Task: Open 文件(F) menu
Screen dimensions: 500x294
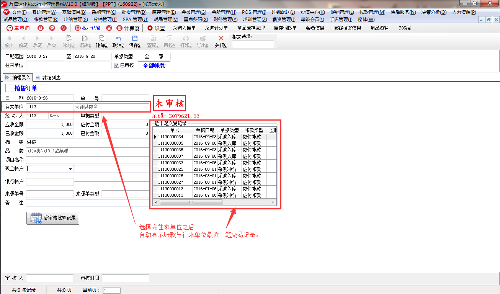Action: tap(19, 12)
